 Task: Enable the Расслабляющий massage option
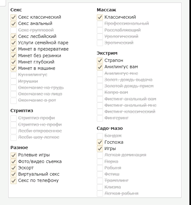[x=100, y=30]
